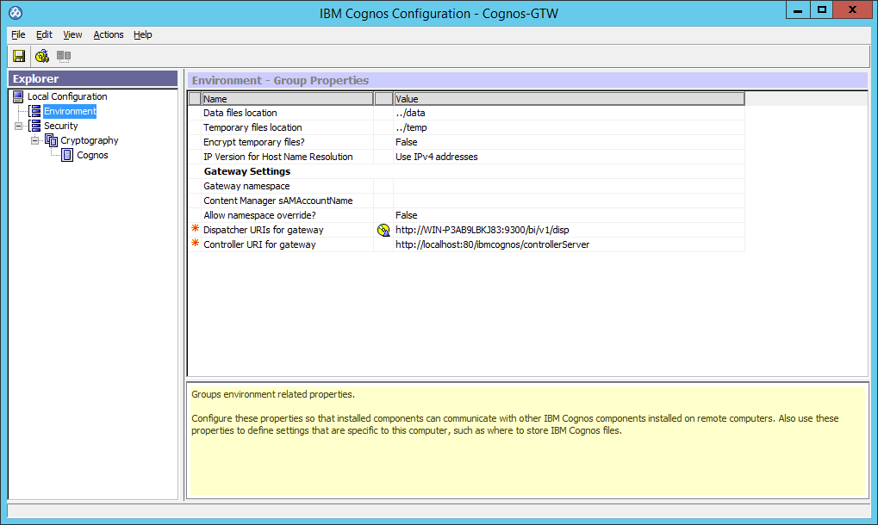This screenshot has height=525, width=878.
Task: Open the View menu
Action: point(72,34)
